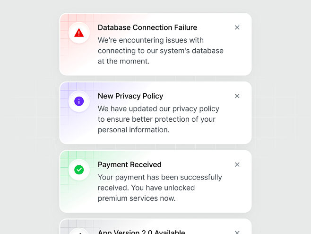The width and height of the screenshot is (311, 234).
Task: Click the line "We have updated our privacy policy"
Action: 158,109
